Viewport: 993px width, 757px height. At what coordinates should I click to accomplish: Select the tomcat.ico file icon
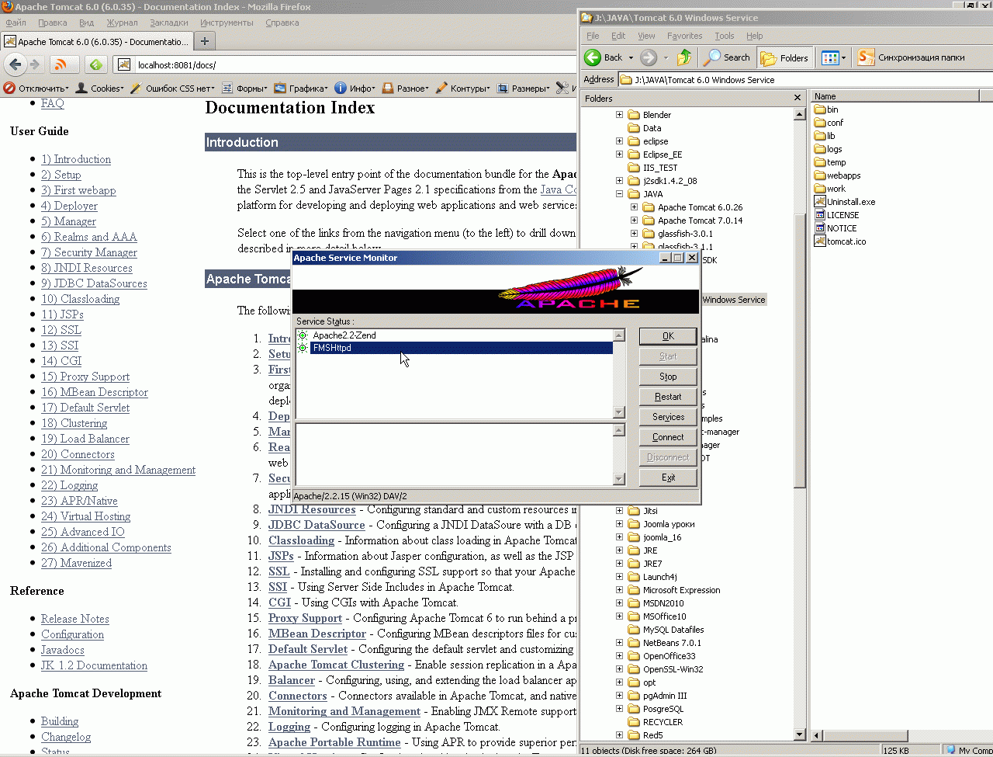tap(820, 241)
